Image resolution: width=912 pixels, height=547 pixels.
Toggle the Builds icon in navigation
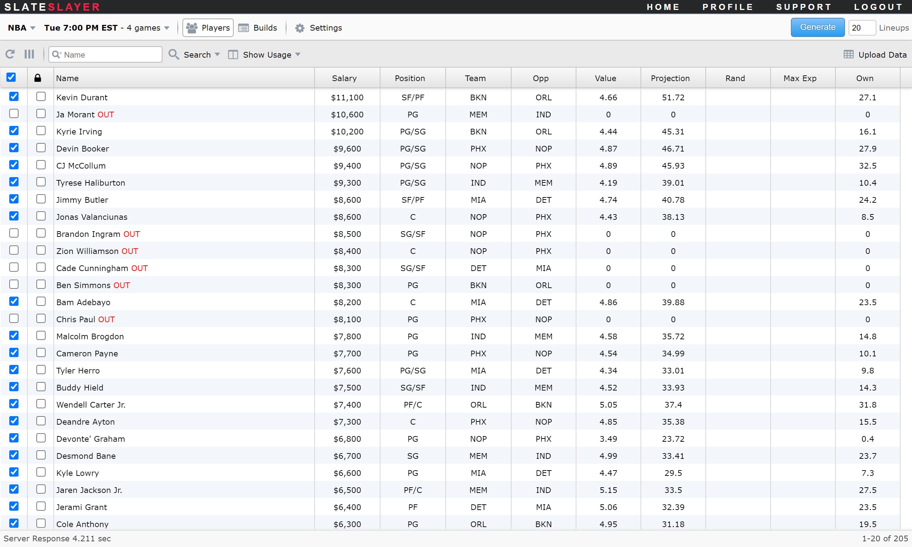click(x=259, y=27)
